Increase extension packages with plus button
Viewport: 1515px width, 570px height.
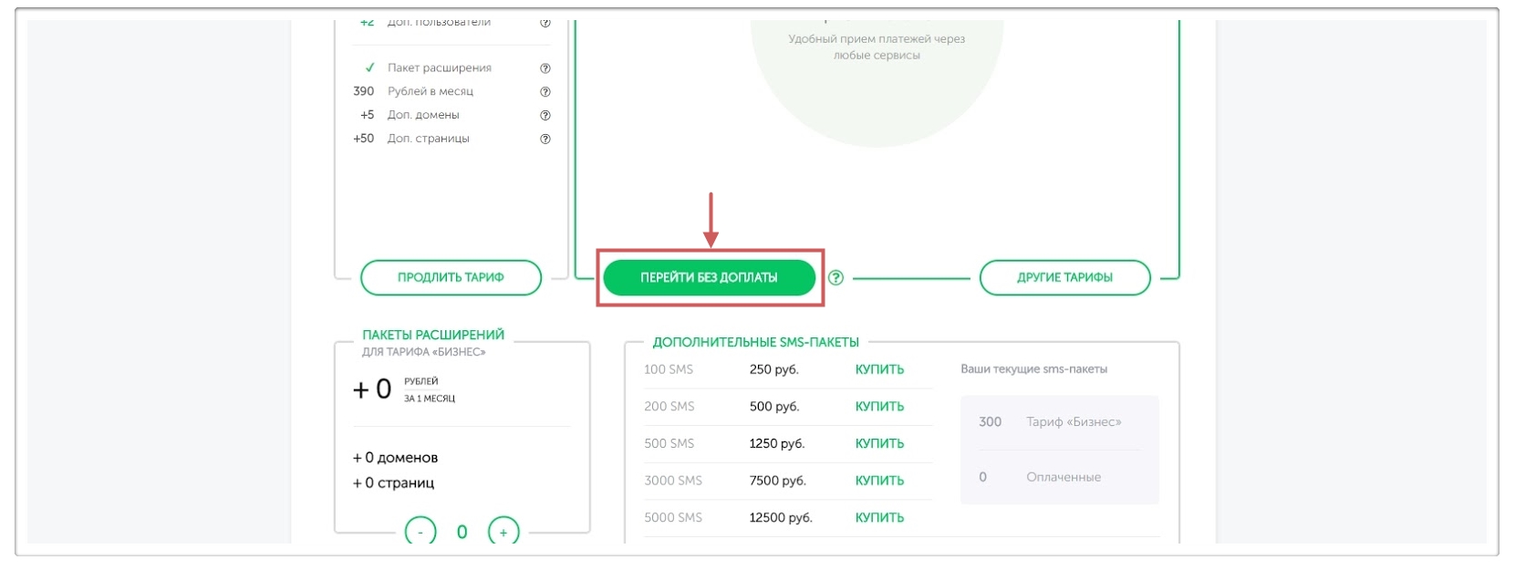click(503, 532)
